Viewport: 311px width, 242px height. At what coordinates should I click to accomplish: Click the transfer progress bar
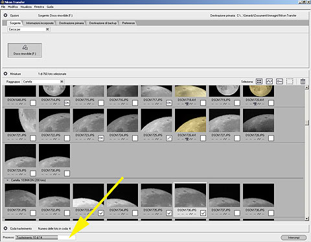tap(45, 237)
